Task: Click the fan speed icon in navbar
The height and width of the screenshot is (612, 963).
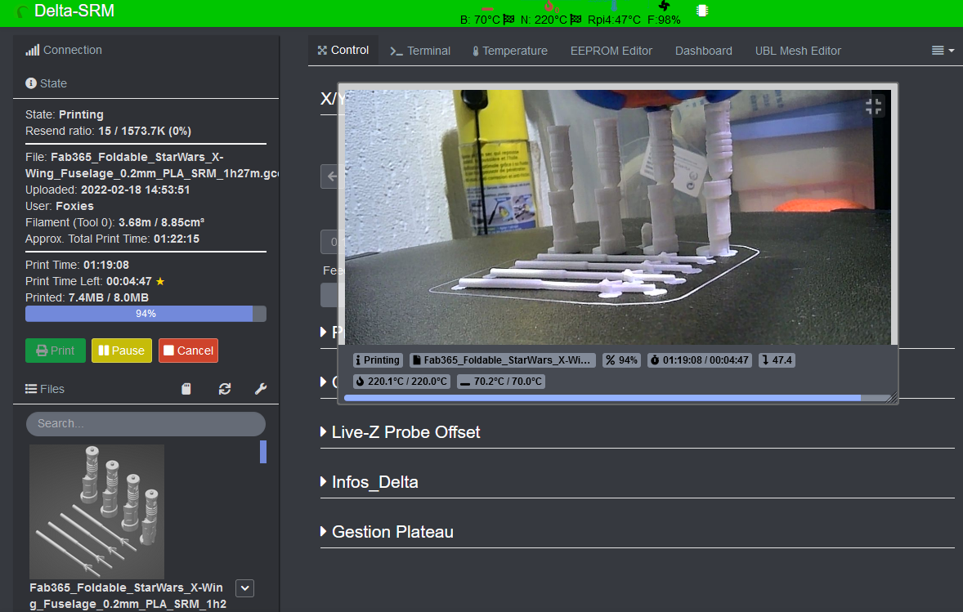Action: coord(664,7)
